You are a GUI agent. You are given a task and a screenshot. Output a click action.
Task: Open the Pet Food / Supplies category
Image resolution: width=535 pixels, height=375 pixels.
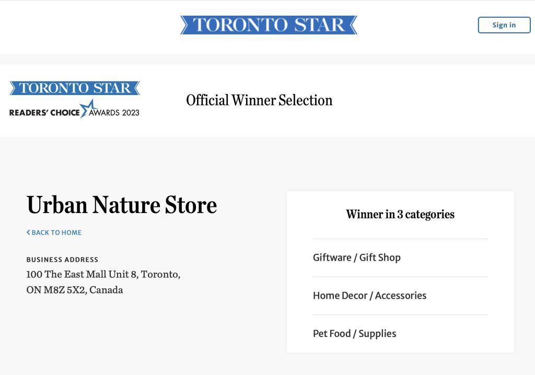(x=355, y=333)
